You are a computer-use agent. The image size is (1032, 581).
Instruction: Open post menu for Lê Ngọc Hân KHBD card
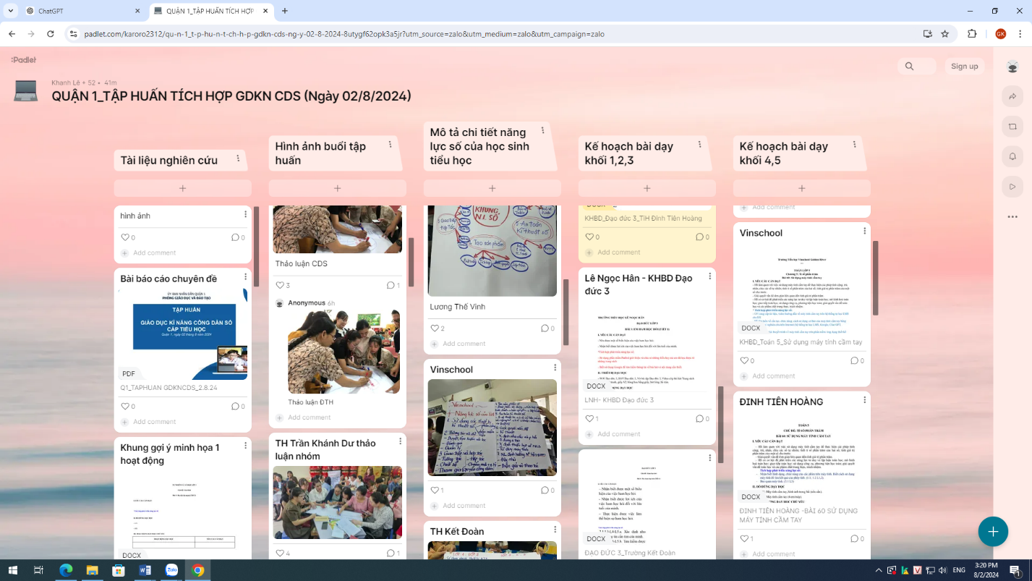(x=709, y=276)
